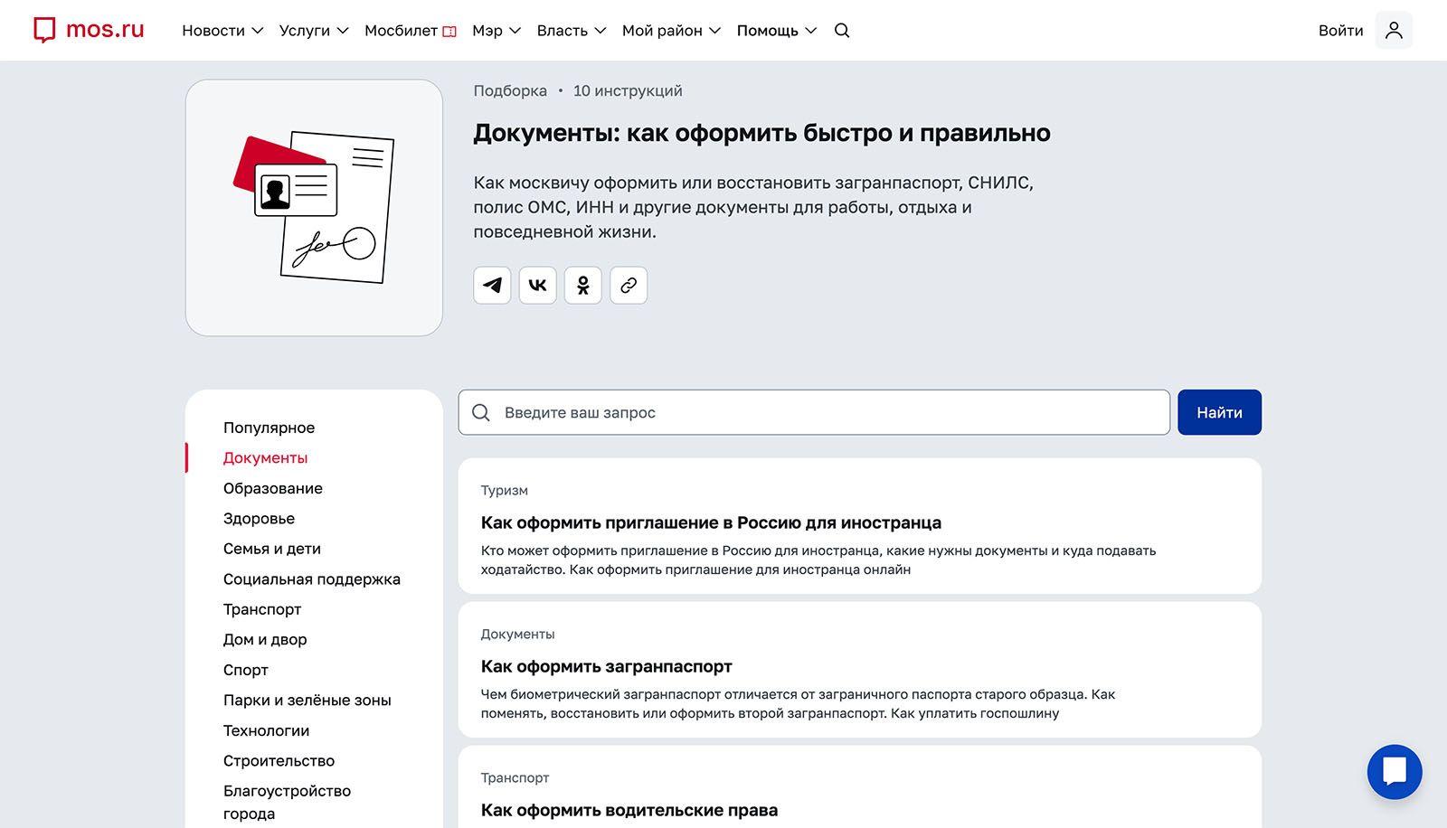
Task: Copy the page link icon
Action: point(629,286)
